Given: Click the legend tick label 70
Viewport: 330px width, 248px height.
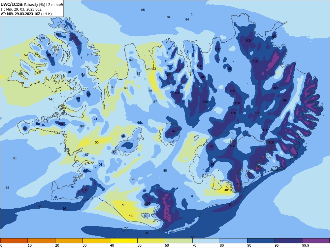Looking at the screenshot, I should (194, 245).
